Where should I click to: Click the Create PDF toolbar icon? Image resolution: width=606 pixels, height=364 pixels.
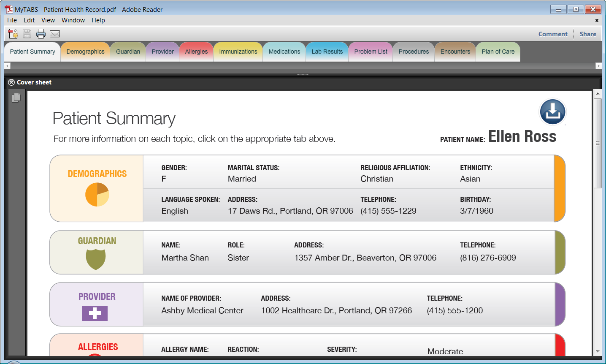13,34
